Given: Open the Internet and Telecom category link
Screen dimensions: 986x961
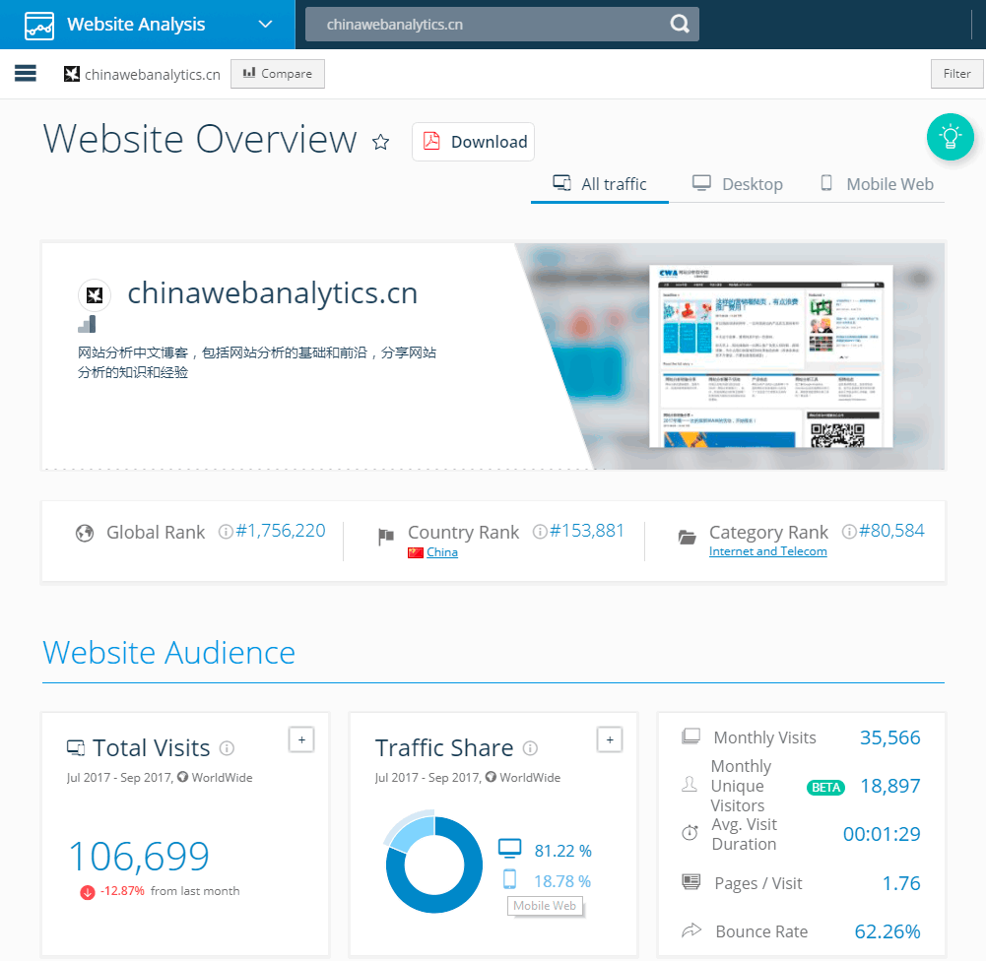Looking at the screenshot, I should tap(767, 551).
